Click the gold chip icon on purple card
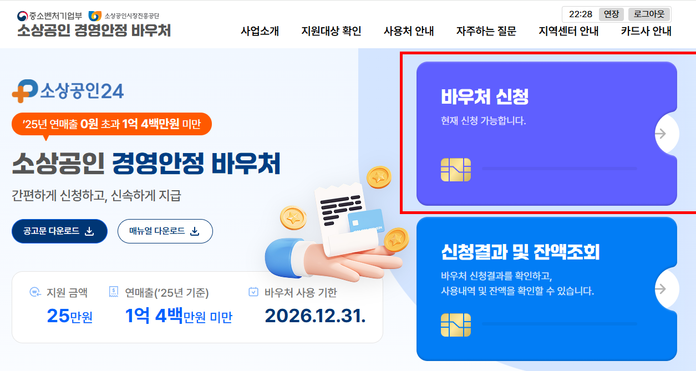The height and width of the screenshot is (371, 696). [456, 170]
